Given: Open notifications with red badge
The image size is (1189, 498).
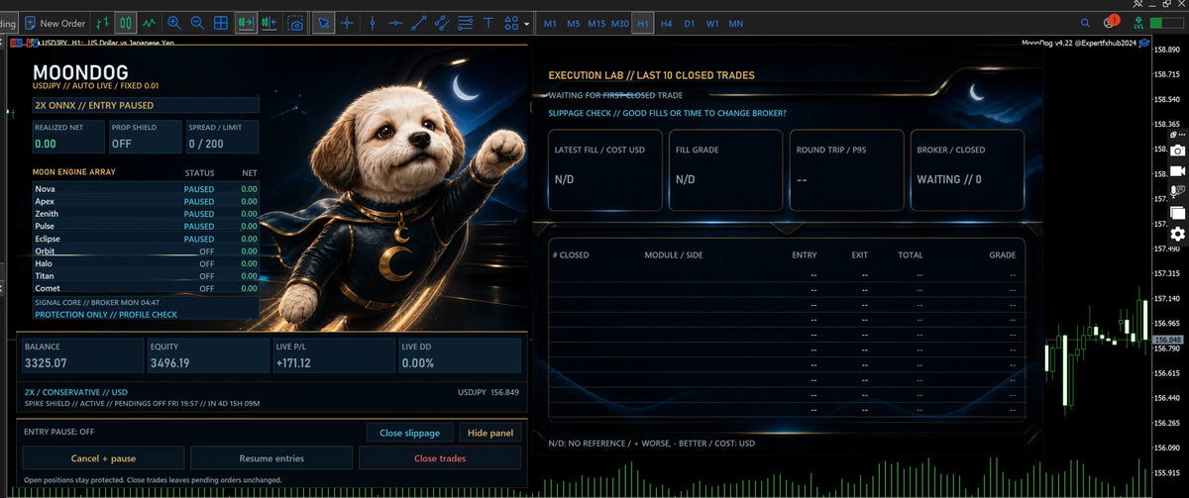Looking at the screenshot, I should [x=1111, y=22].
